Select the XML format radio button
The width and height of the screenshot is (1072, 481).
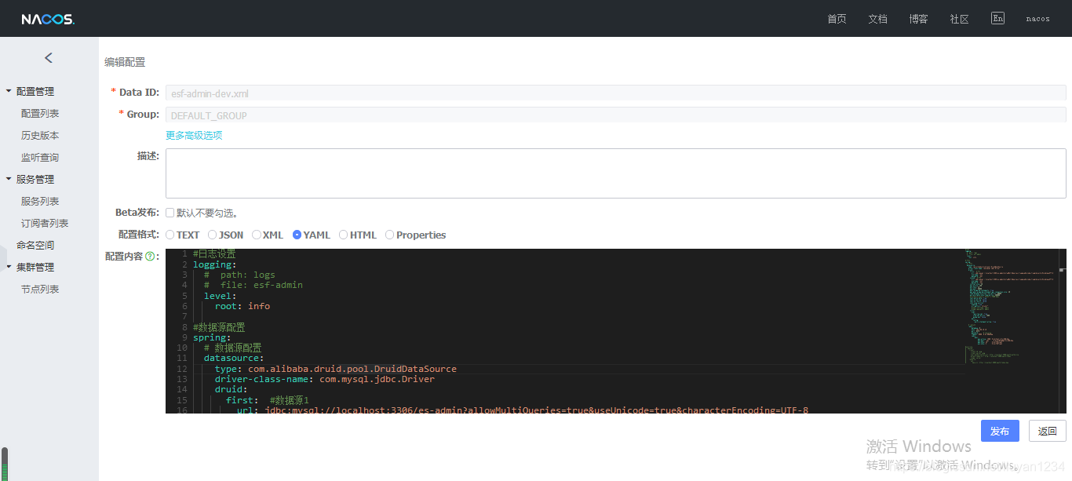[256, 235]
